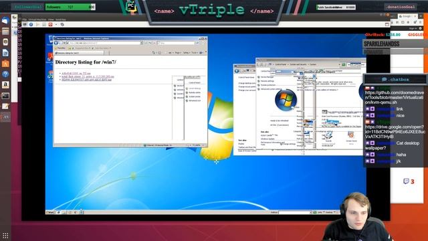Click the Windows Start button
This screenshot has height=241, width=428.
[50, 212]
